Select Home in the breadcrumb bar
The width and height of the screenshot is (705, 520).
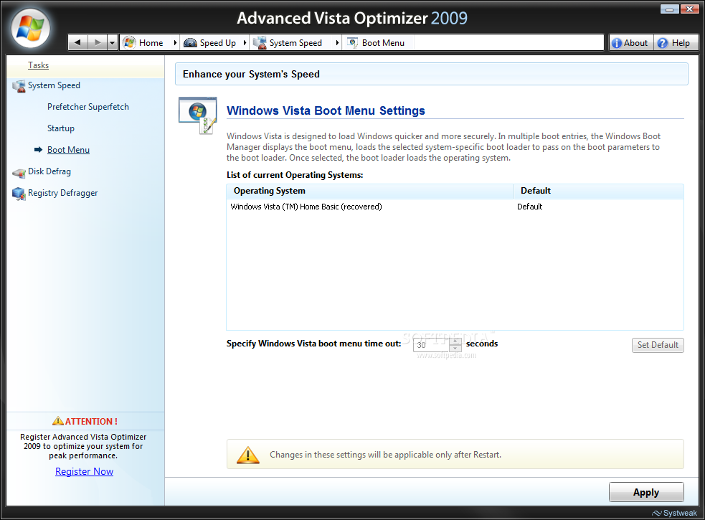151,43
